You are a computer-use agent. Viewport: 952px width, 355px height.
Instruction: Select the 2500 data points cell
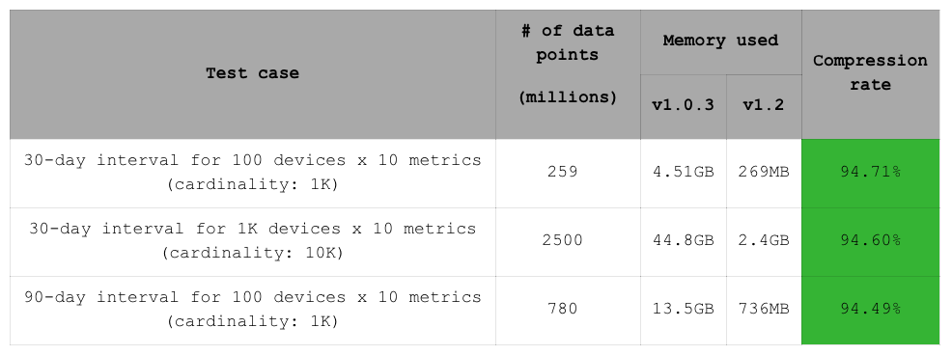point(568,242)
